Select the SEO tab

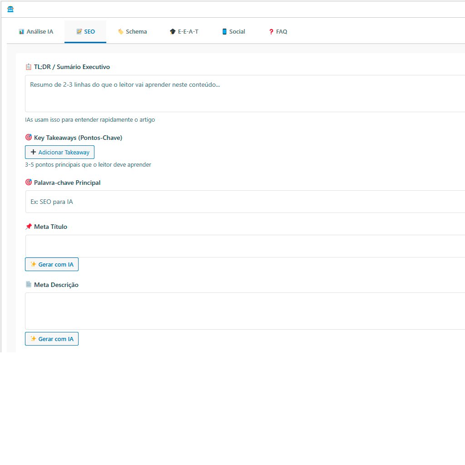pyautogui.click(x=85, y=32)
